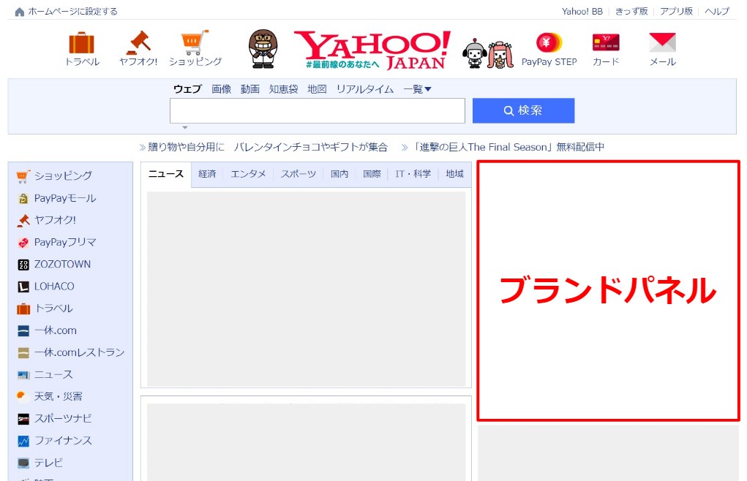Screen dimensions: 747x481
Task: Open the card (カード) icon
Action: (606, 43)
